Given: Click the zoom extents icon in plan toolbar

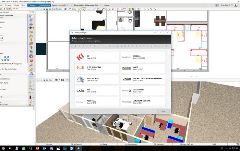Looking at the screenshot, I should pos(44,9).
